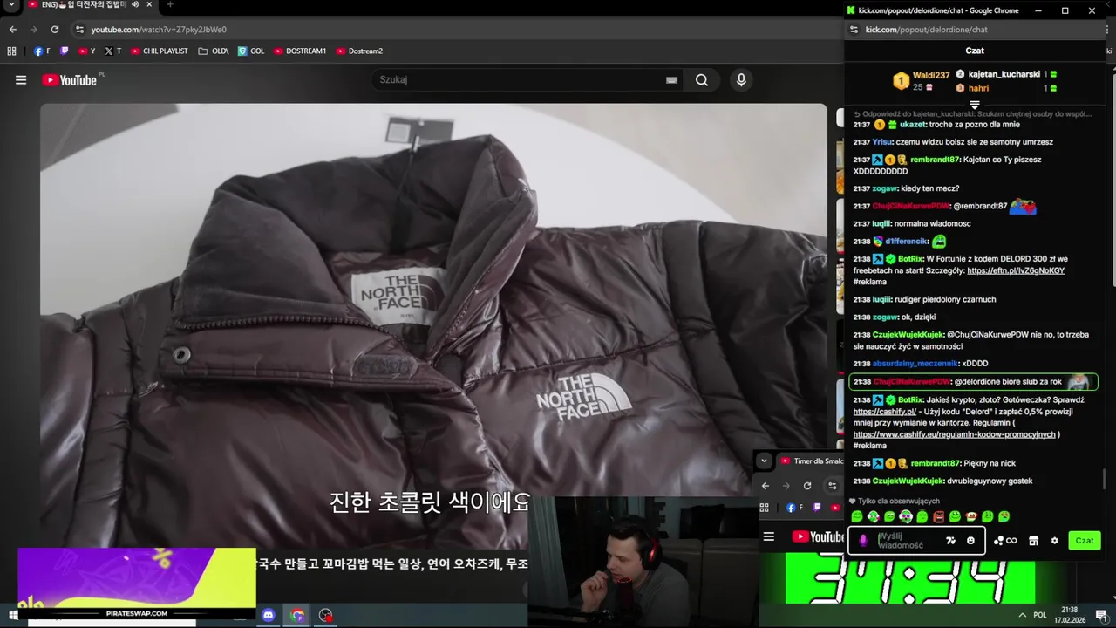Open the CHIL PLAYLIST bookmark
The image size is (1116, 628).
[x=160, y=51]
